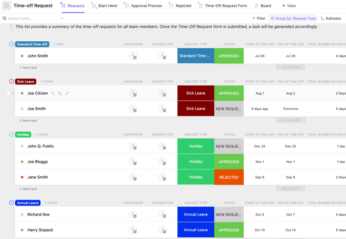The height and width of the screenshot is (239, 346).
Task: Open the Filter option
Action: [x=259, y=18]
